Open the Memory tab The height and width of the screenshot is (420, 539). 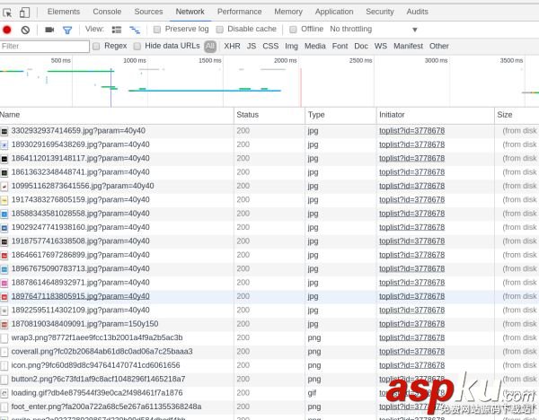[288, 12]
